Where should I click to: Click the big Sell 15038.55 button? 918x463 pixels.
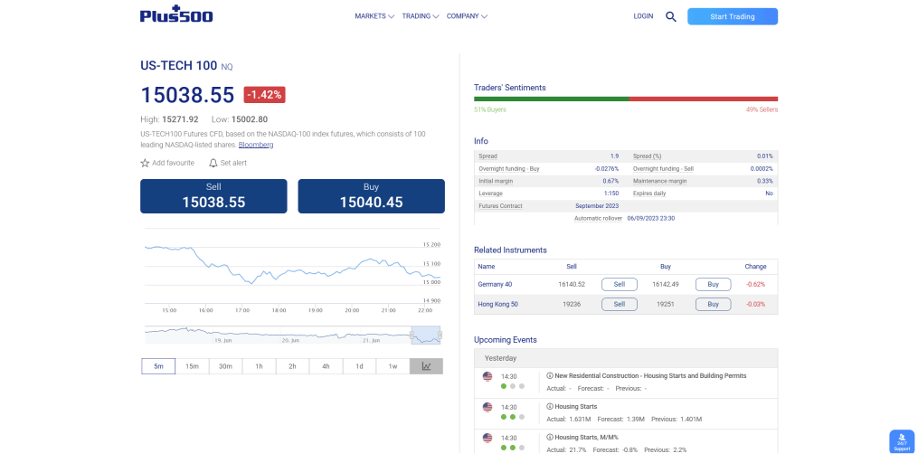click(213, 196)
